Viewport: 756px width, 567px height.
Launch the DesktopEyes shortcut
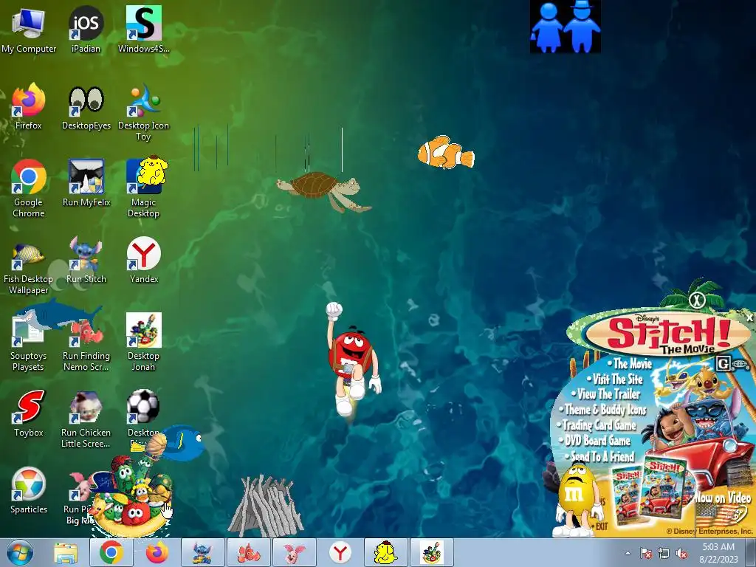(x=86, y=107)
